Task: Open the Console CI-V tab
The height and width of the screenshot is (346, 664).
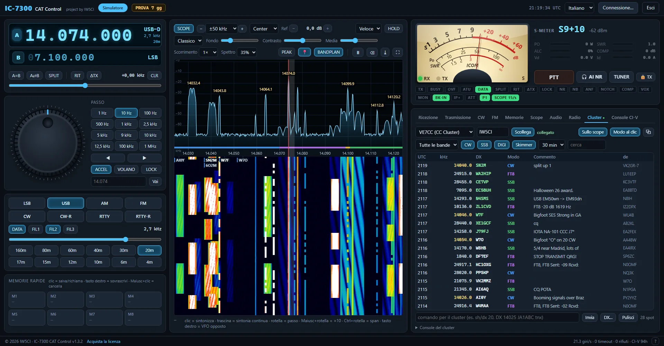Action: tap(625, 118)
